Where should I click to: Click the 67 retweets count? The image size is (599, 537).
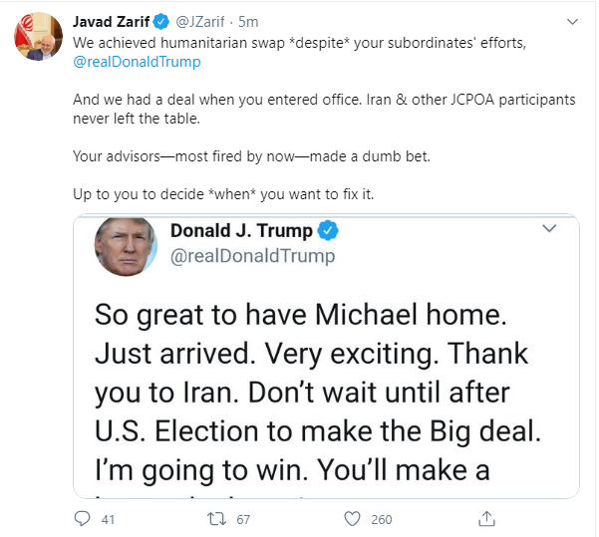pyautogui.click(x=243, y=519)
